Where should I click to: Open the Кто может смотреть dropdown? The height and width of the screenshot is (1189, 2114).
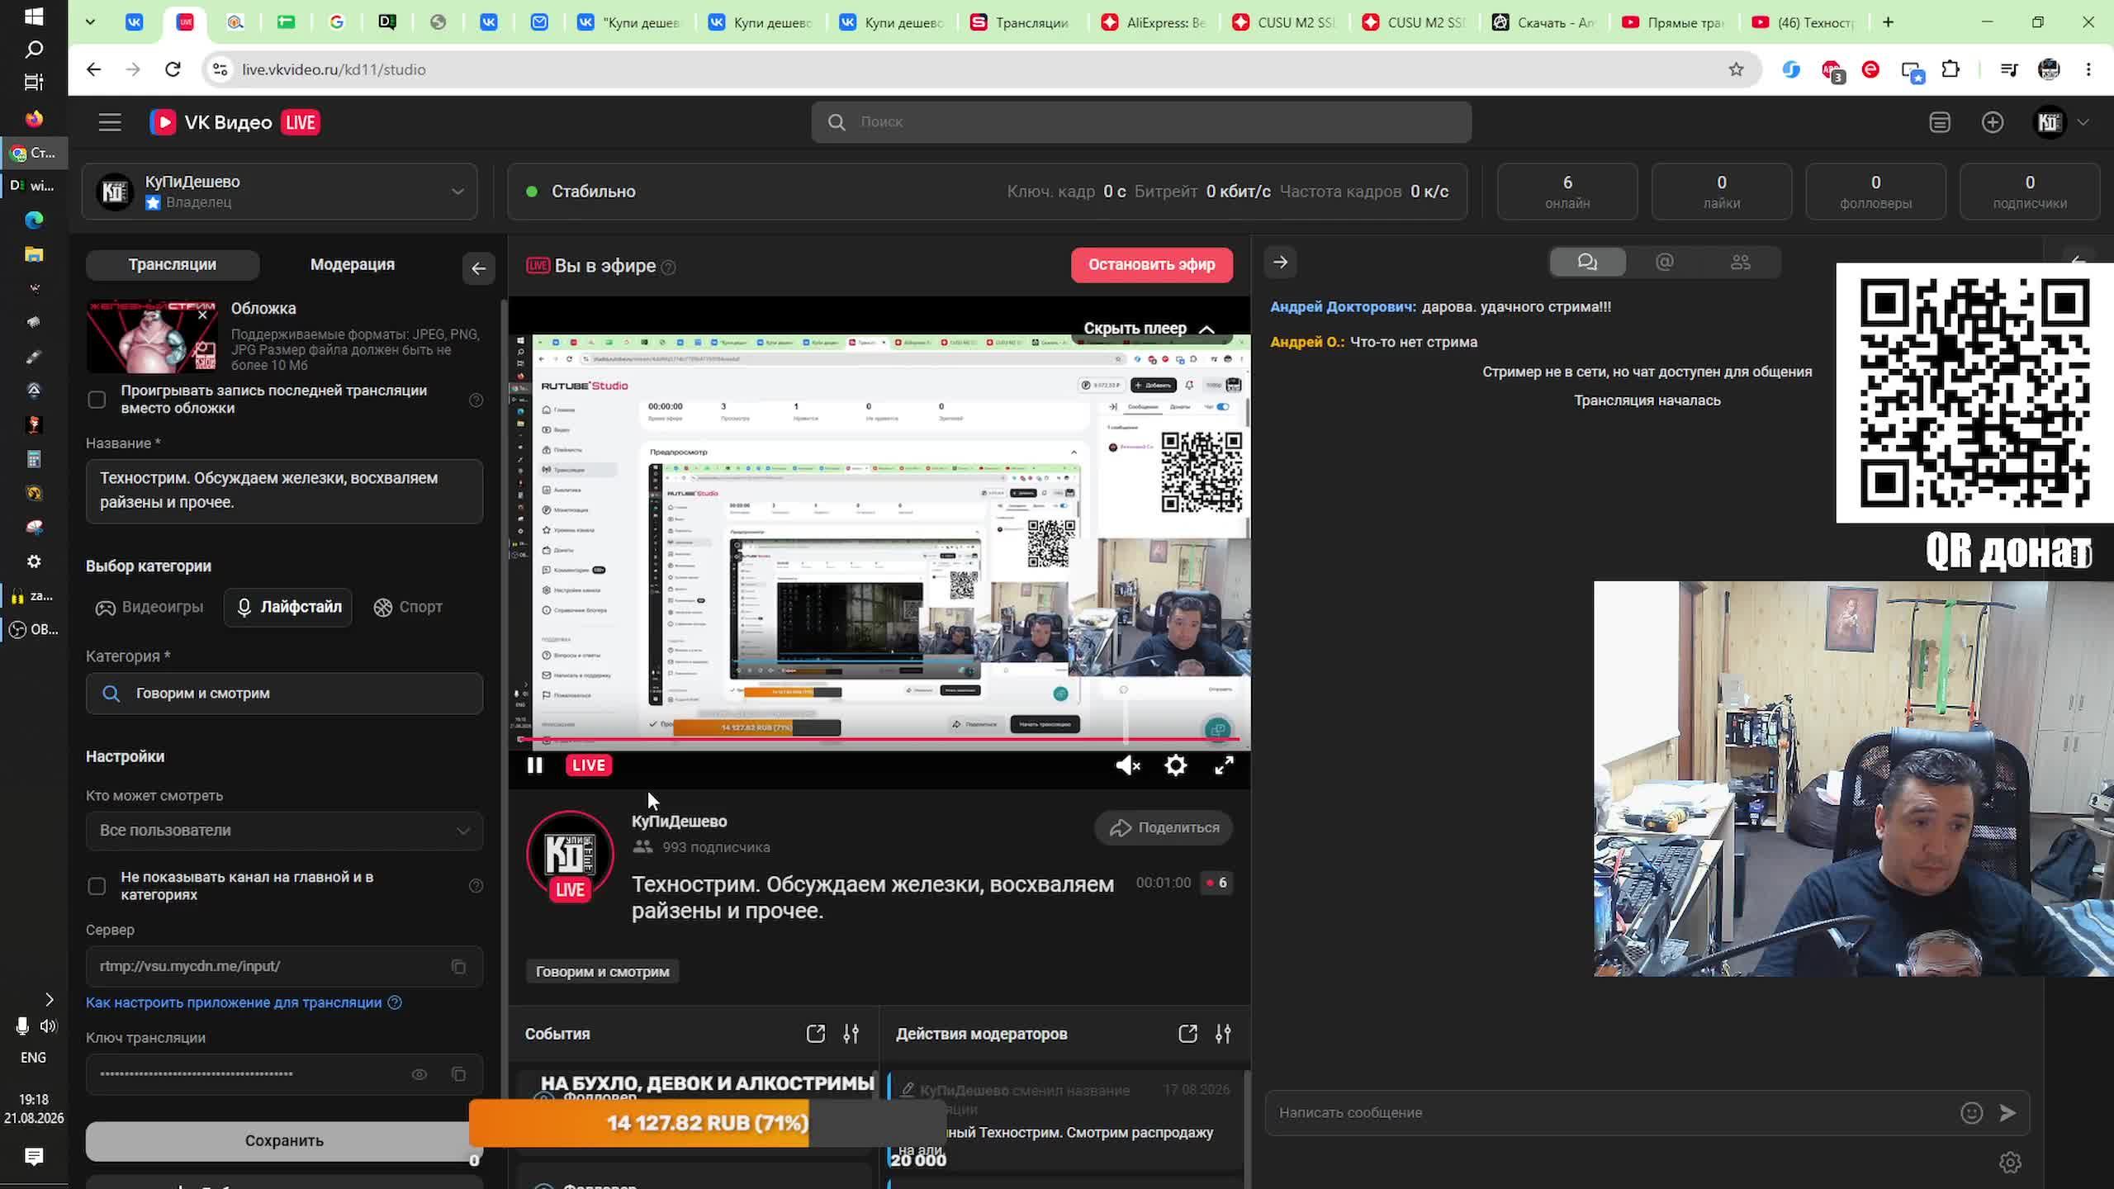[284, 831]
